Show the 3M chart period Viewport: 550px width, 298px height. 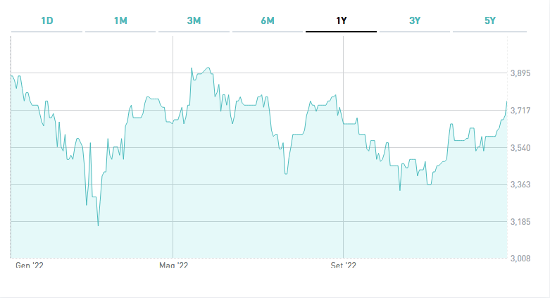pos(194,20)
